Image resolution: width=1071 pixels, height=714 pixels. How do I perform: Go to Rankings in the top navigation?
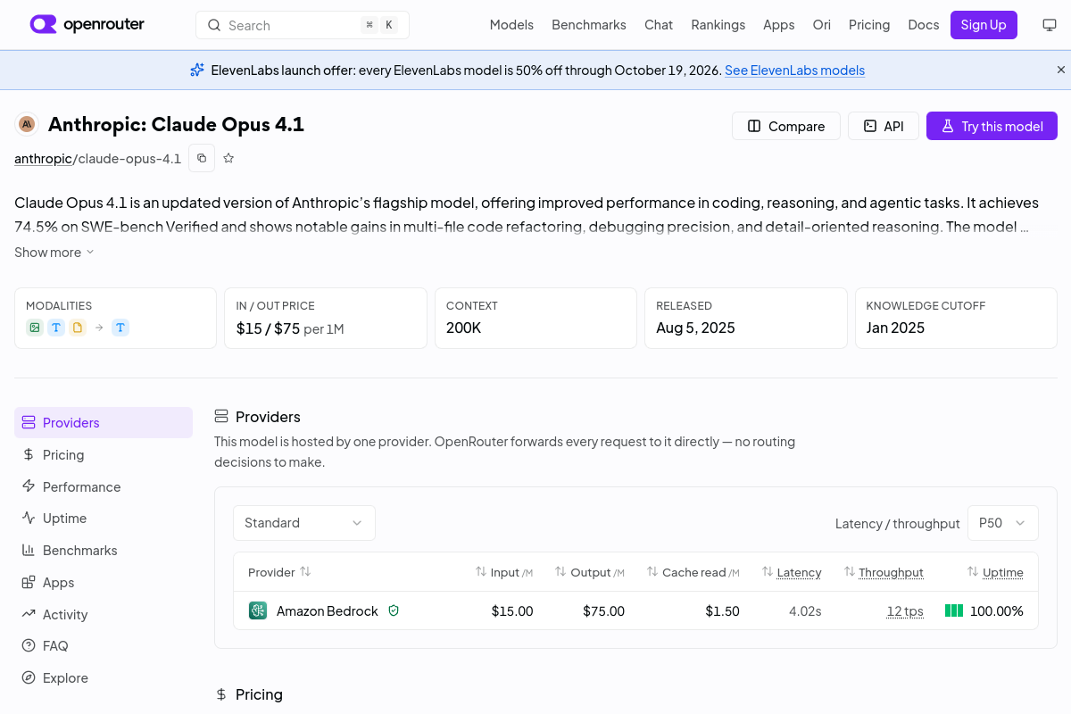pos(718,25)
